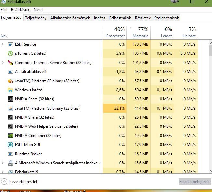Select the Folyamatok tab
The height and width of the screenshot is (192, 212).
(x=11, y=17)
